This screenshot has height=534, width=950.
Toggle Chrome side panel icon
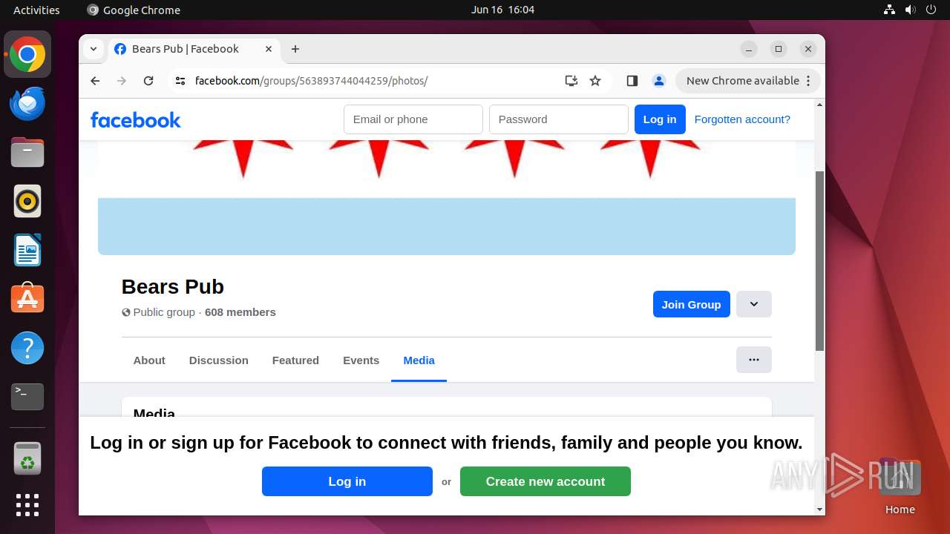(x=632, y=81)
